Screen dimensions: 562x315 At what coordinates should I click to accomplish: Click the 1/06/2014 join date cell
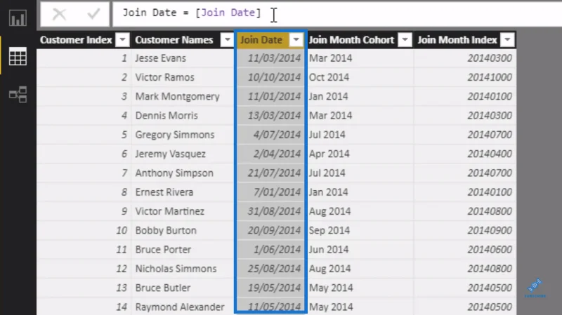270,250
